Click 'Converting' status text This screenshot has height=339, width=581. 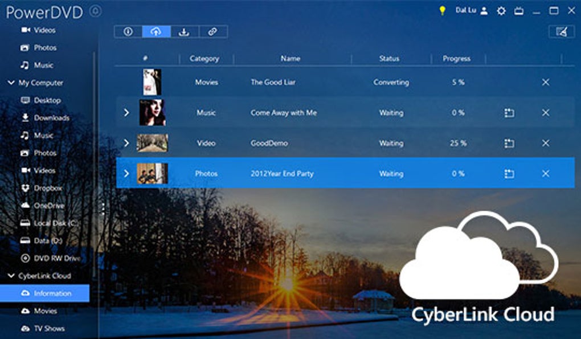point(391,82)
